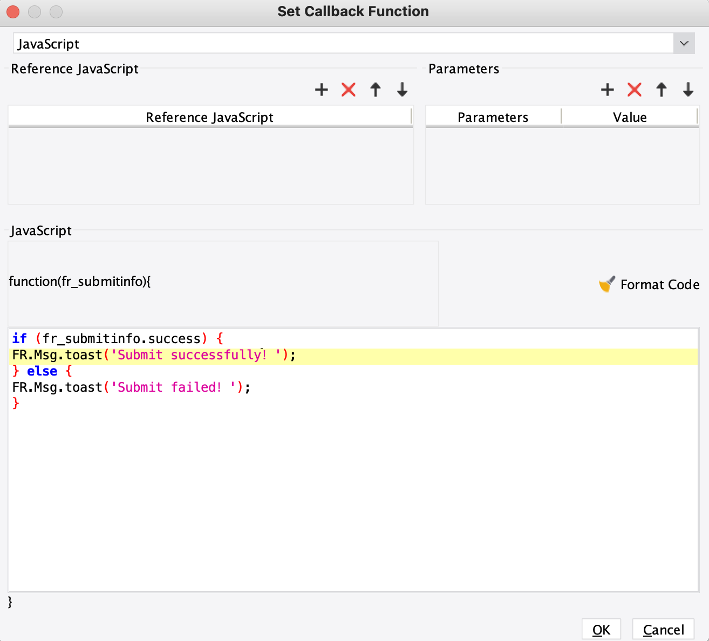This screenshot has width=709, height=641.
Task: Move the parameter down
Action: pos(688,90)
